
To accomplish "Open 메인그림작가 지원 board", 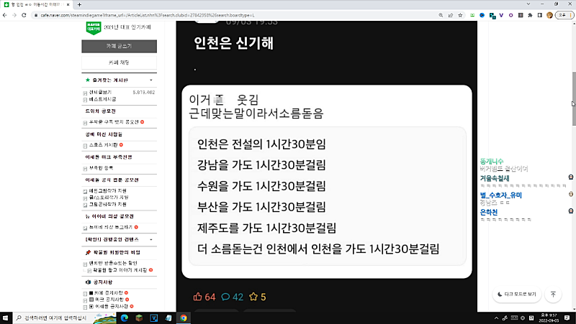I will click(108, 191).
